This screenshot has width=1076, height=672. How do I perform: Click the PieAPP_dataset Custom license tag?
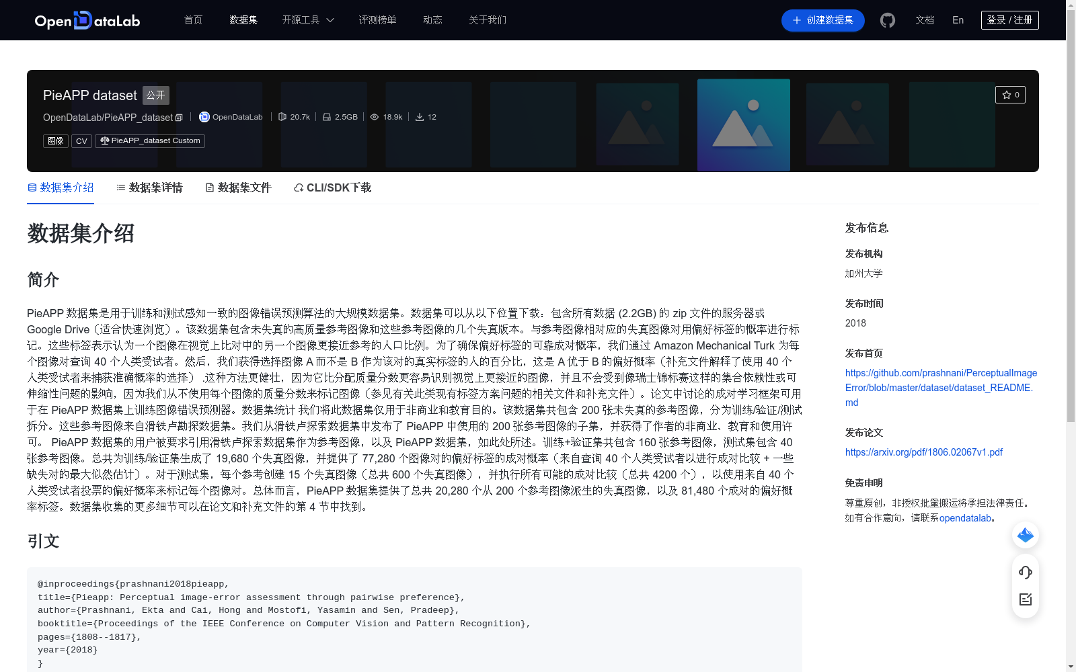pos(150,140)
